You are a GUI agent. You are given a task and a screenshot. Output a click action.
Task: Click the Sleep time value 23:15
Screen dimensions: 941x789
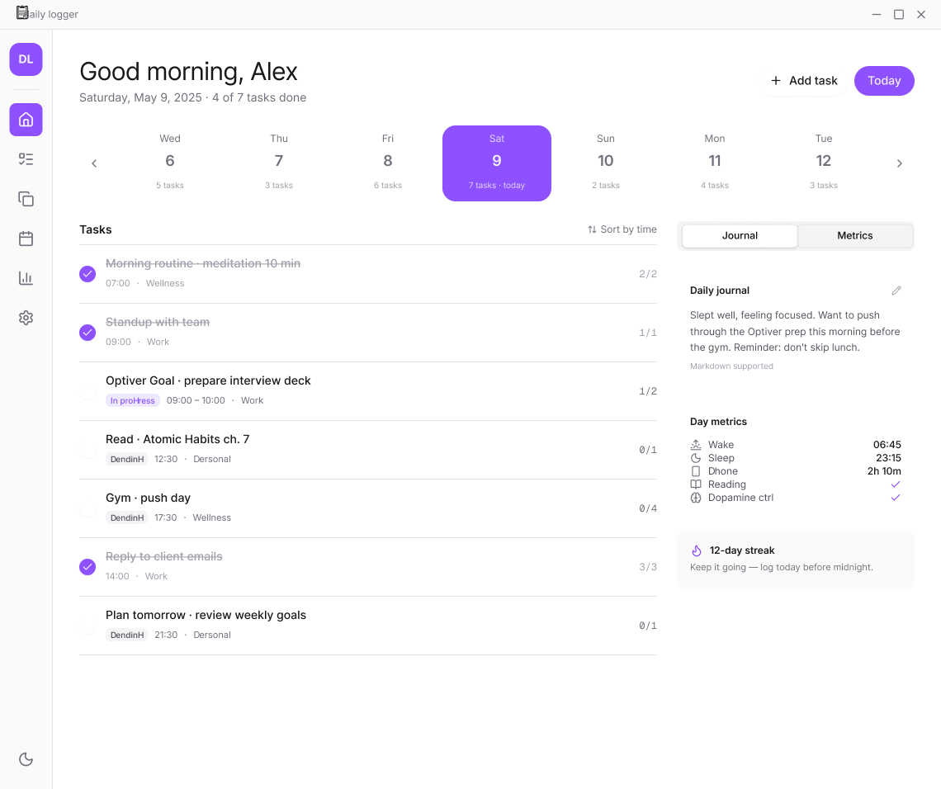click(888, 458)
